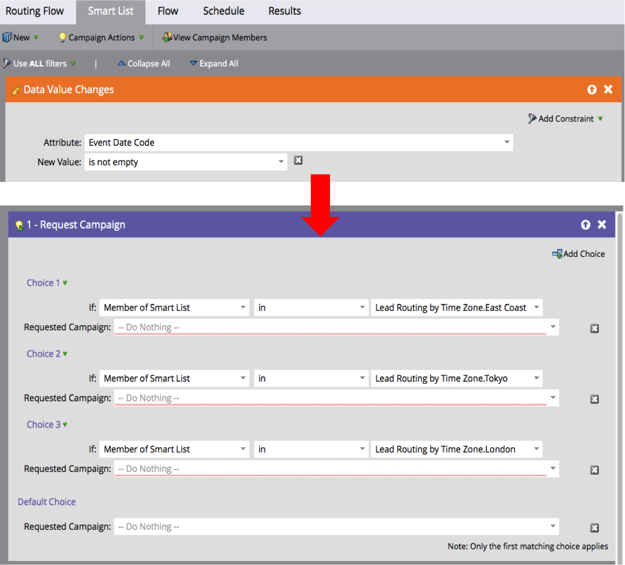Open the Schedule tab
Image resolution: width=625 pixels, height=565 pixels.
[223, 11]
